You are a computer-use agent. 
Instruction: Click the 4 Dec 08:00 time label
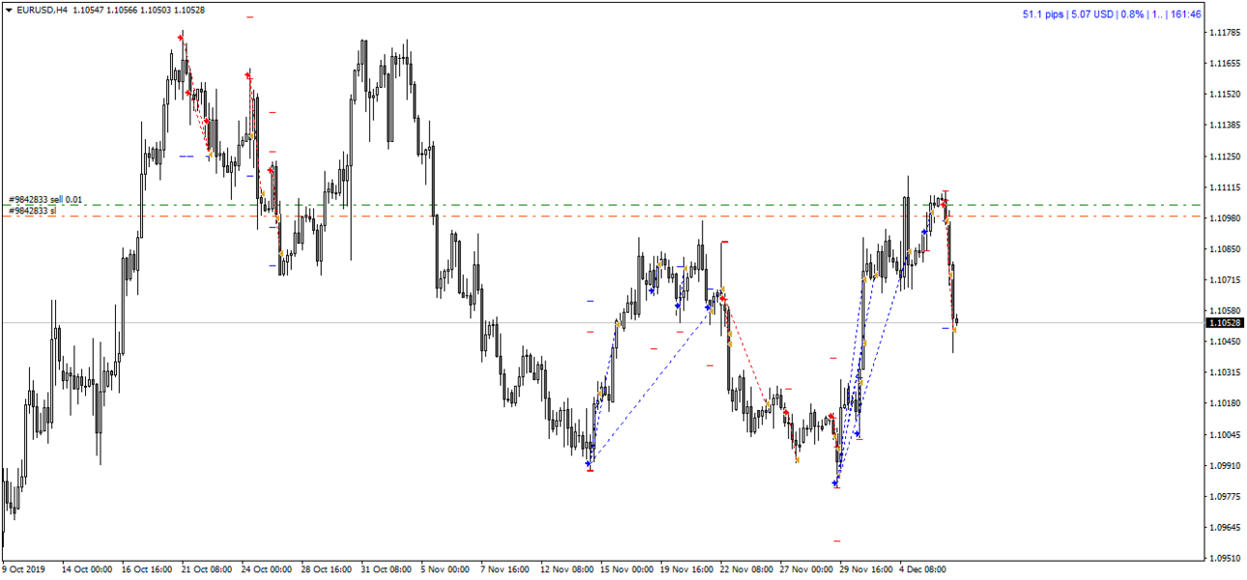tap(923, 569)
